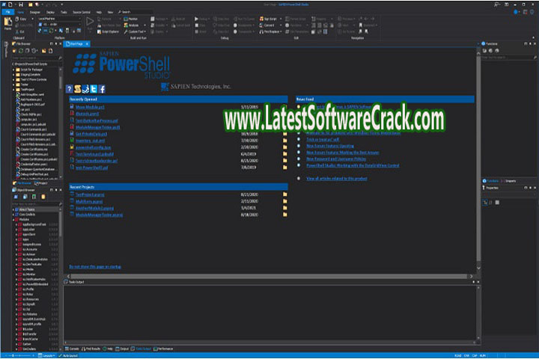
Task: Open the TestProject.psproj recent project link
Action: pos(90,194)
